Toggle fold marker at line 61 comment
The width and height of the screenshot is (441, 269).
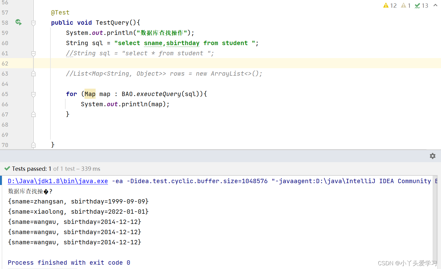(33, 53)
